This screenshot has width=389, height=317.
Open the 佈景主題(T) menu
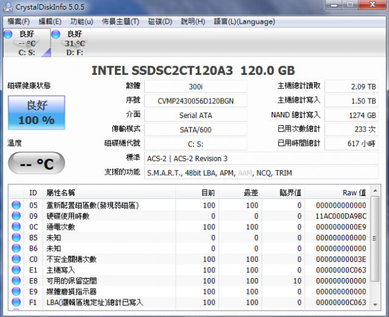click(120, 22)
